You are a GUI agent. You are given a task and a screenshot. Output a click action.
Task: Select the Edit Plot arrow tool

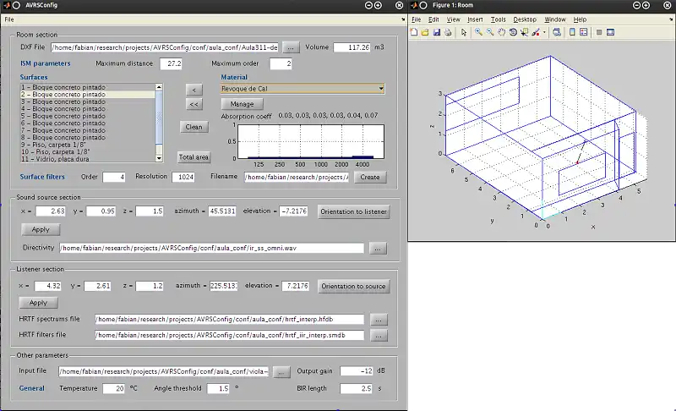[464, 32]
